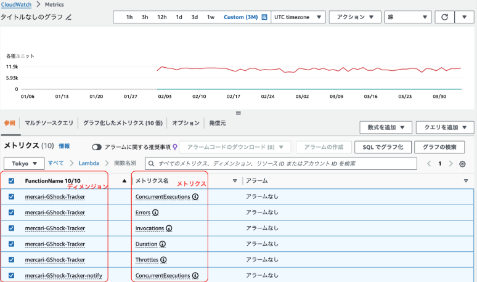
Task: Refresh the graph
Action: click(444, 17)
